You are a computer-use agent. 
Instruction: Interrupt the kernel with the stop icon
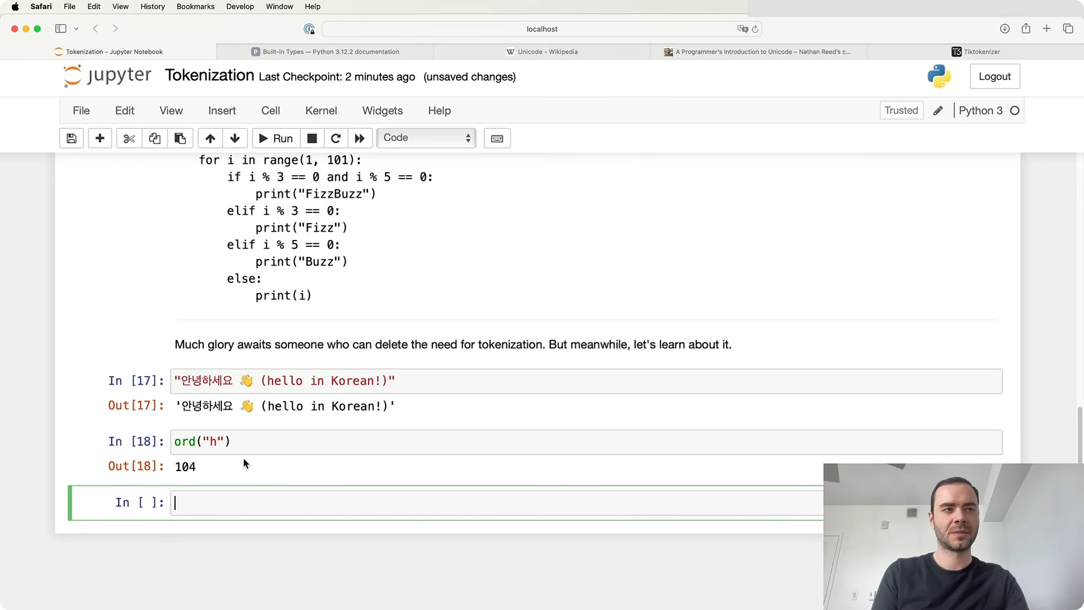312,138
